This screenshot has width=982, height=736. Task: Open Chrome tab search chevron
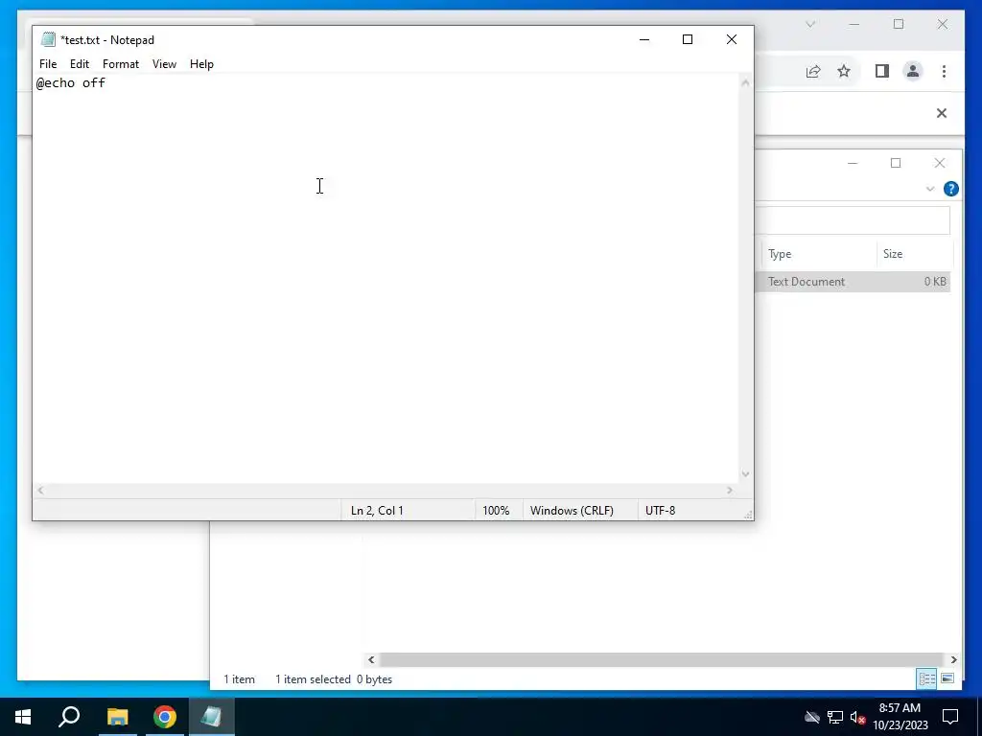[x=810, y=24]
